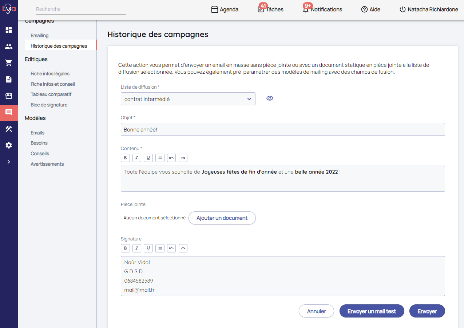Image resolution: width=464 pixels, height=328 pixels.
Task: Click the Ajouter un document button
Action: coord(222,218)
